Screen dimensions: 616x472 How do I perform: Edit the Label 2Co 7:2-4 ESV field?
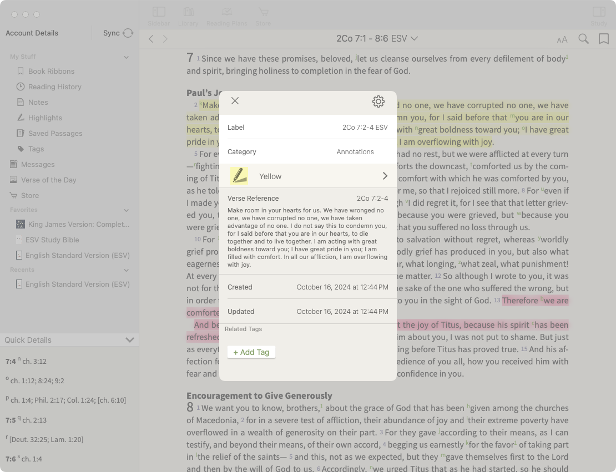(x=307, y=127)
